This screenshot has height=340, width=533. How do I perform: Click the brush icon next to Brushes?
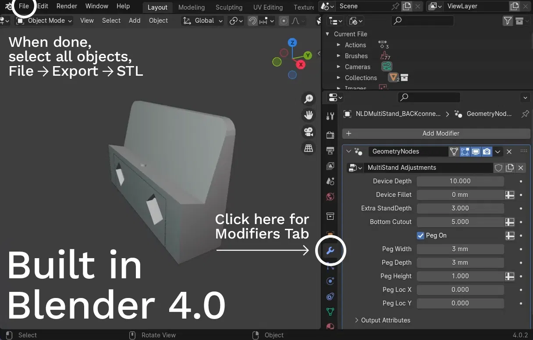384,56
